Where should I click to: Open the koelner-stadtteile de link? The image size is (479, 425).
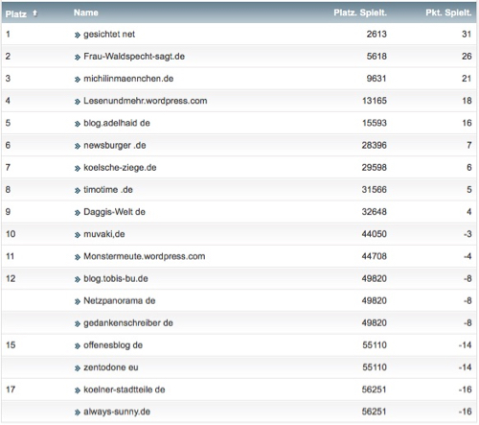[125, 390]
